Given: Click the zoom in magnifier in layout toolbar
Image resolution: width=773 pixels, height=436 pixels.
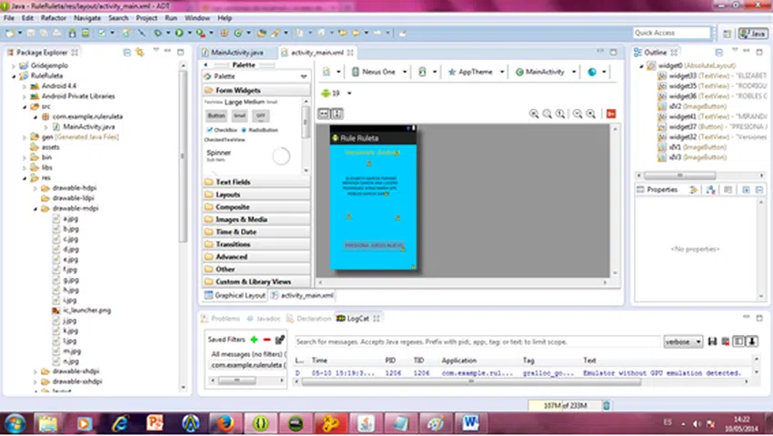Looking at the screenshot, I should click(591, 114).
